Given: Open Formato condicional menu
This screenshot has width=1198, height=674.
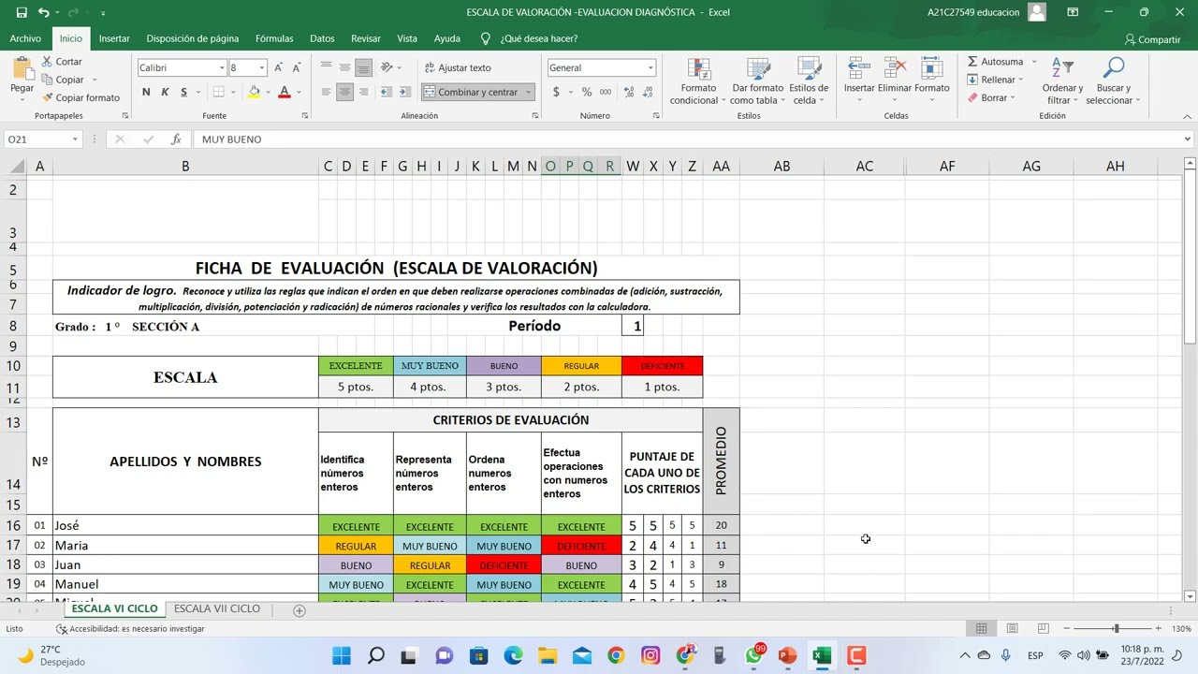Looking at the screenshot, I should (697, 81).
